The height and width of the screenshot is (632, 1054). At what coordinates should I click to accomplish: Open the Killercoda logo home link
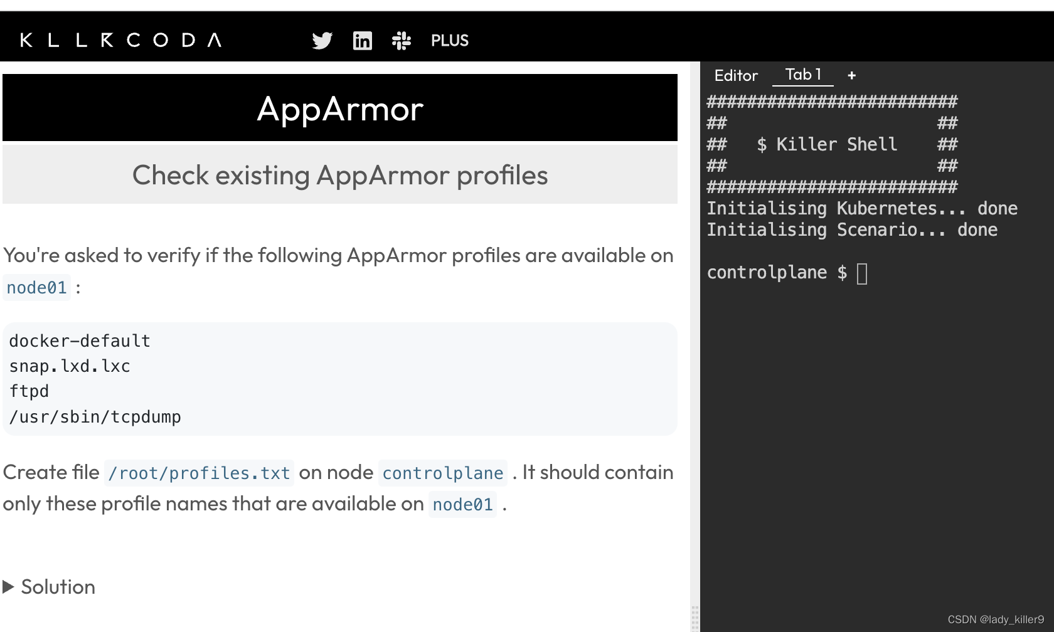tap(121, 40)
